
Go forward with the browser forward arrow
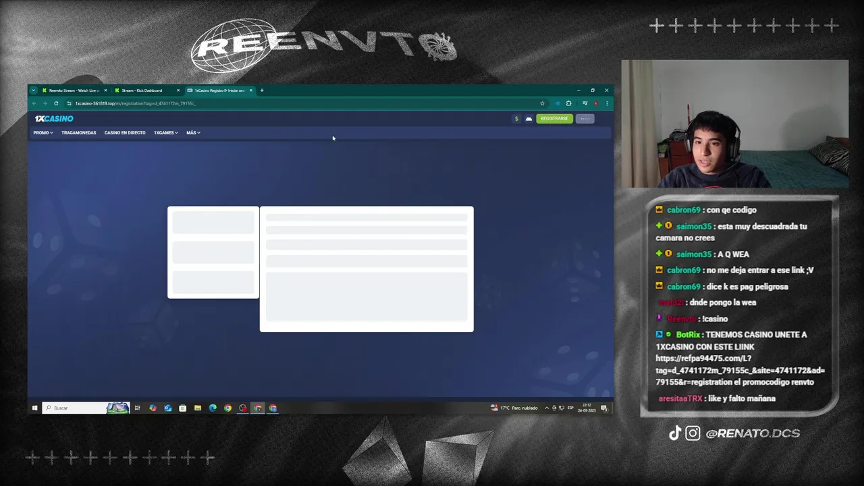45,103
